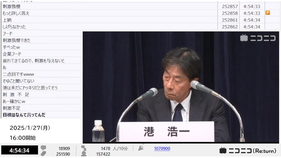Click the 18909 comment count value

click(64, 149)
